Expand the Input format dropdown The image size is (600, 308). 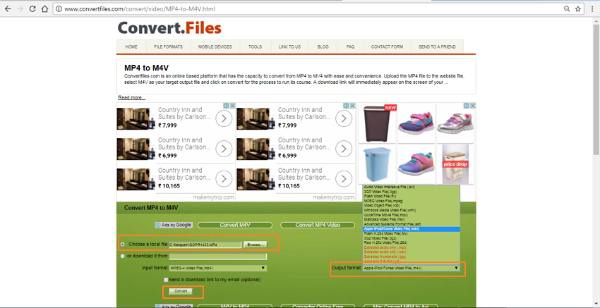click(x=217, y=269)
